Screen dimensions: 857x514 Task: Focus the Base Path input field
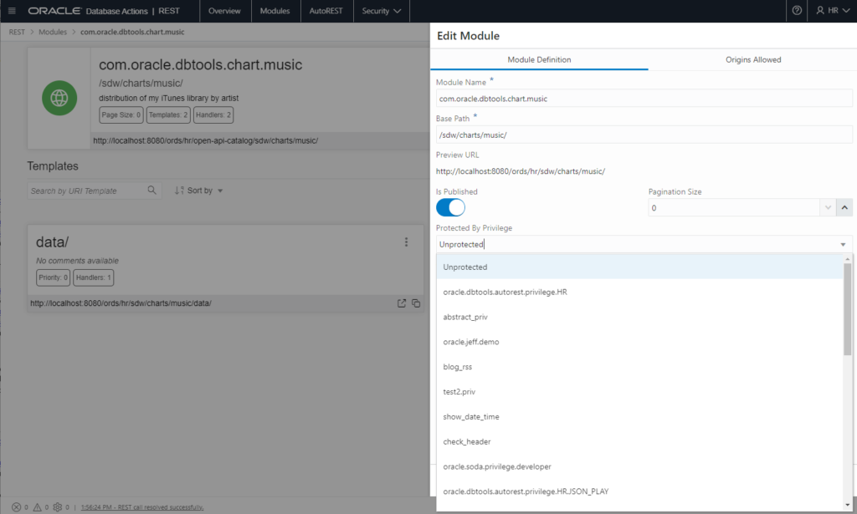tap(644, 135)
